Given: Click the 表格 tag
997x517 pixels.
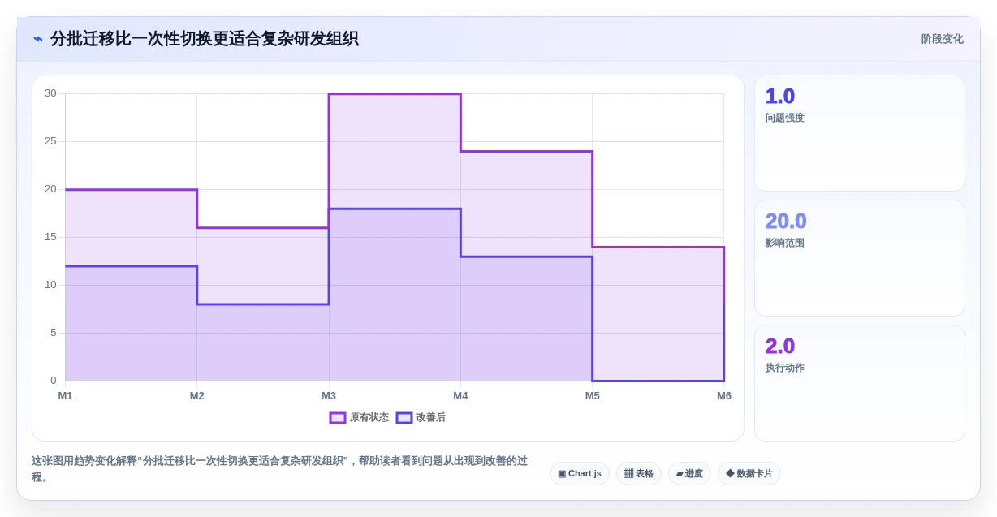Looking at the screenshot, I should point(639,474).
